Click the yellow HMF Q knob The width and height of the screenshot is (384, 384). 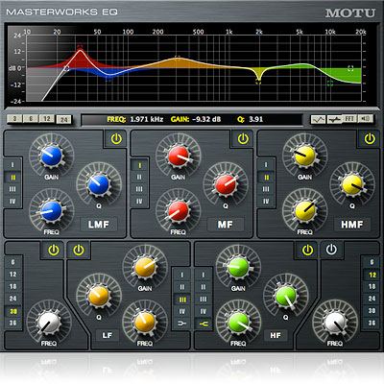pyautogui.click(x=352, y=184)
